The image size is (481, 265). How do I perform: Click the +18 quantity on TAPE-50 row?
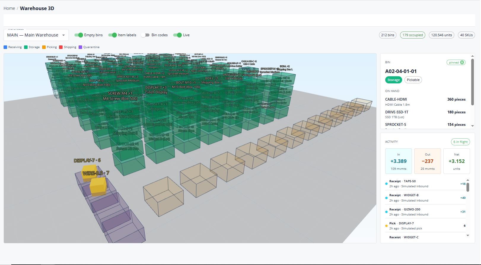tap(463, 184)
